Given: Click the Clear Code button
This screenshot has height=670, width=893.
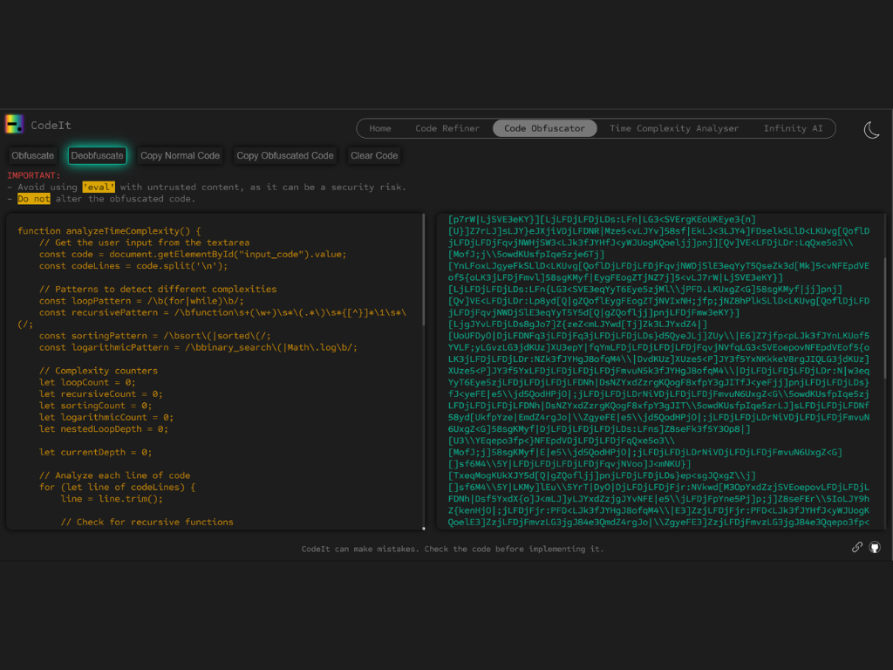Looking at the screenshot, I should pos(374,155).
